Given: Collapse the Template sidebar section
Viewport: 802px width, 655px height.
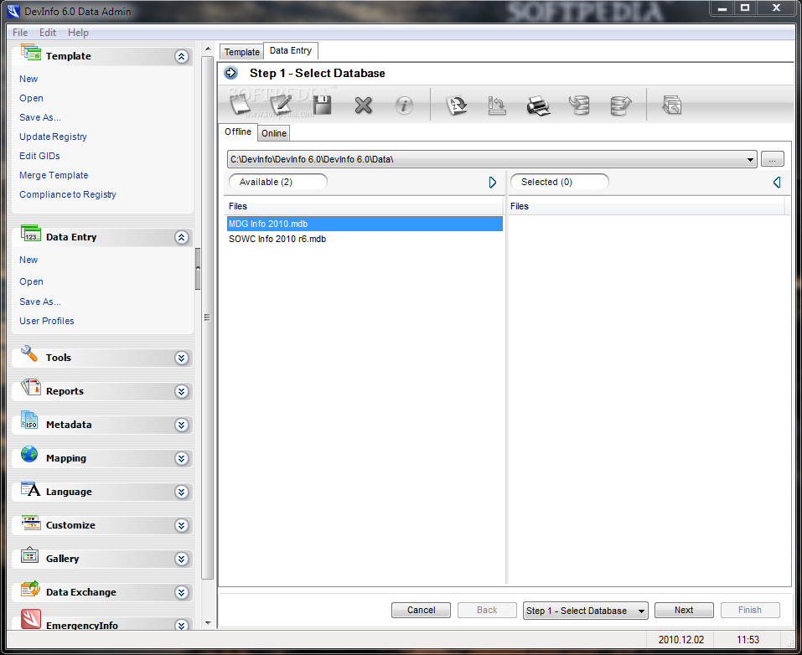Looking at the screenshot, I should (182, 56).
